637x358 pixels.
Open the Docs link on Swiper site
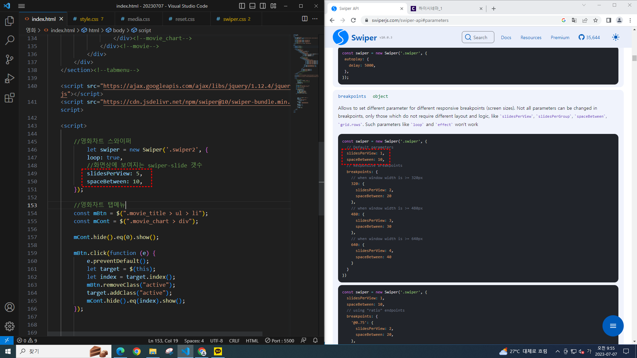click(506, 37)
